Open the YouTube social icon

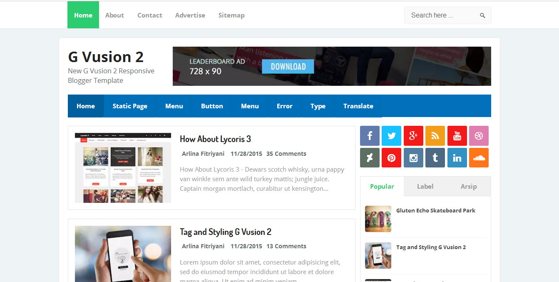coord(457,136)
